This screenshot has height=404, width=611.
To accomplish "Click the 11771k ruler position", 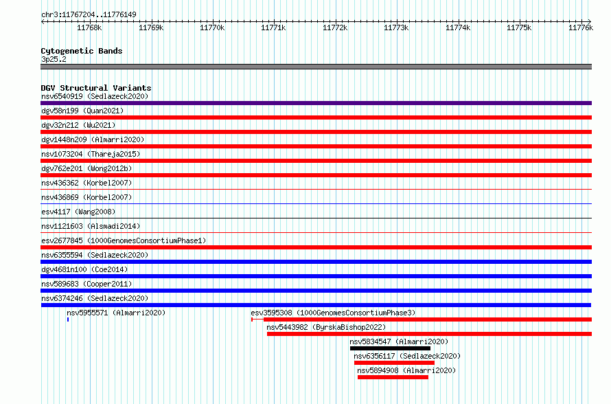I will click(273, 27).
